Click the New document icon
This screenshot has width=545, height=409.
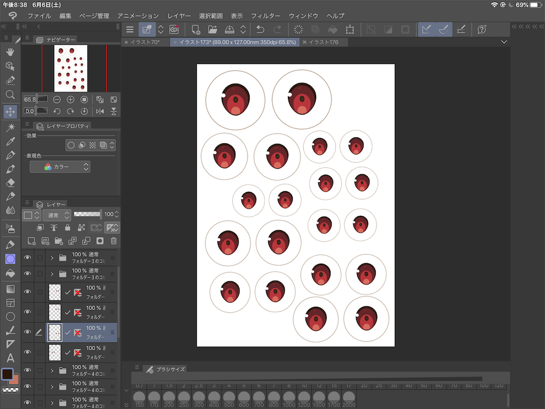coord(196,30)
